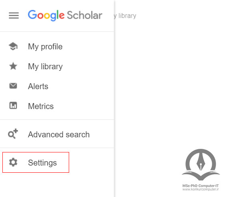229x197 pixels.
Task: Click the MSc-PhD Computer-IT caption
Action: [x=201, y=186]
